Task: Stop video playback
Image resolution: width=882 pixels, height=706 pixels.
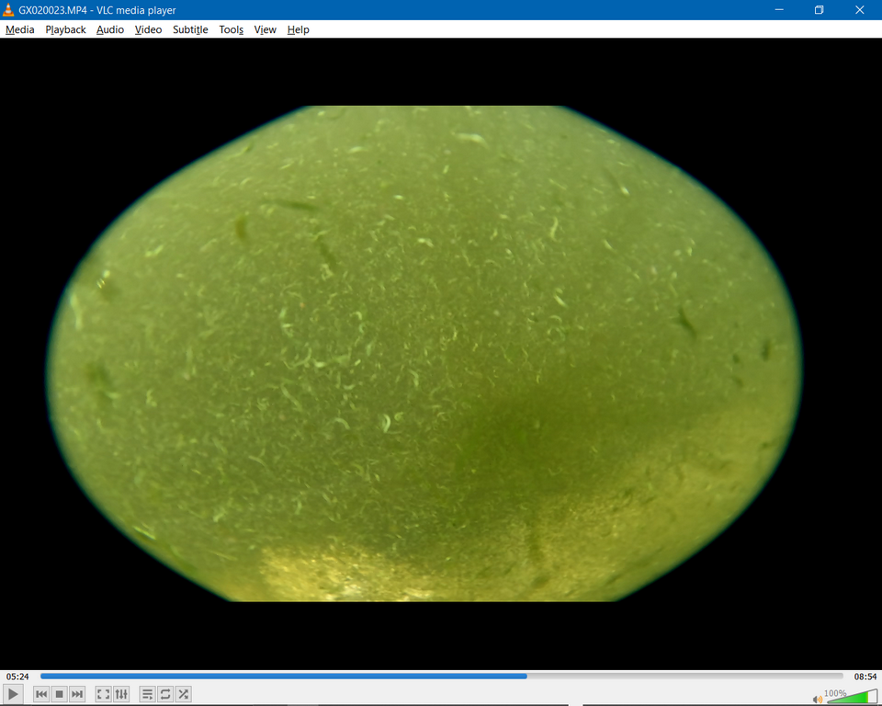Action: [x=59, y=694]
